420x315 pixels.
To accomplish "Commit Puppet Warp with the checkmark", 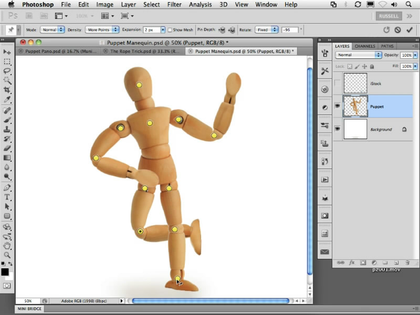I will pos(409,30).
